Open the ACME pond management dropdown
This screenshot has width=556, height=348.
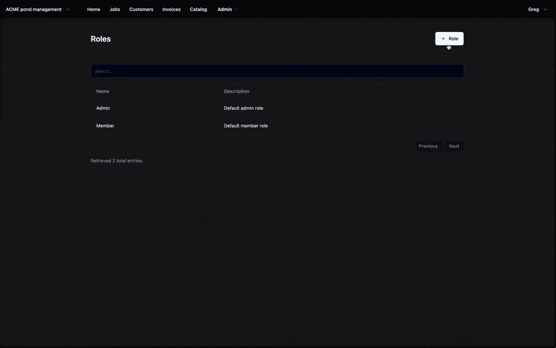(x=38, y=10)
